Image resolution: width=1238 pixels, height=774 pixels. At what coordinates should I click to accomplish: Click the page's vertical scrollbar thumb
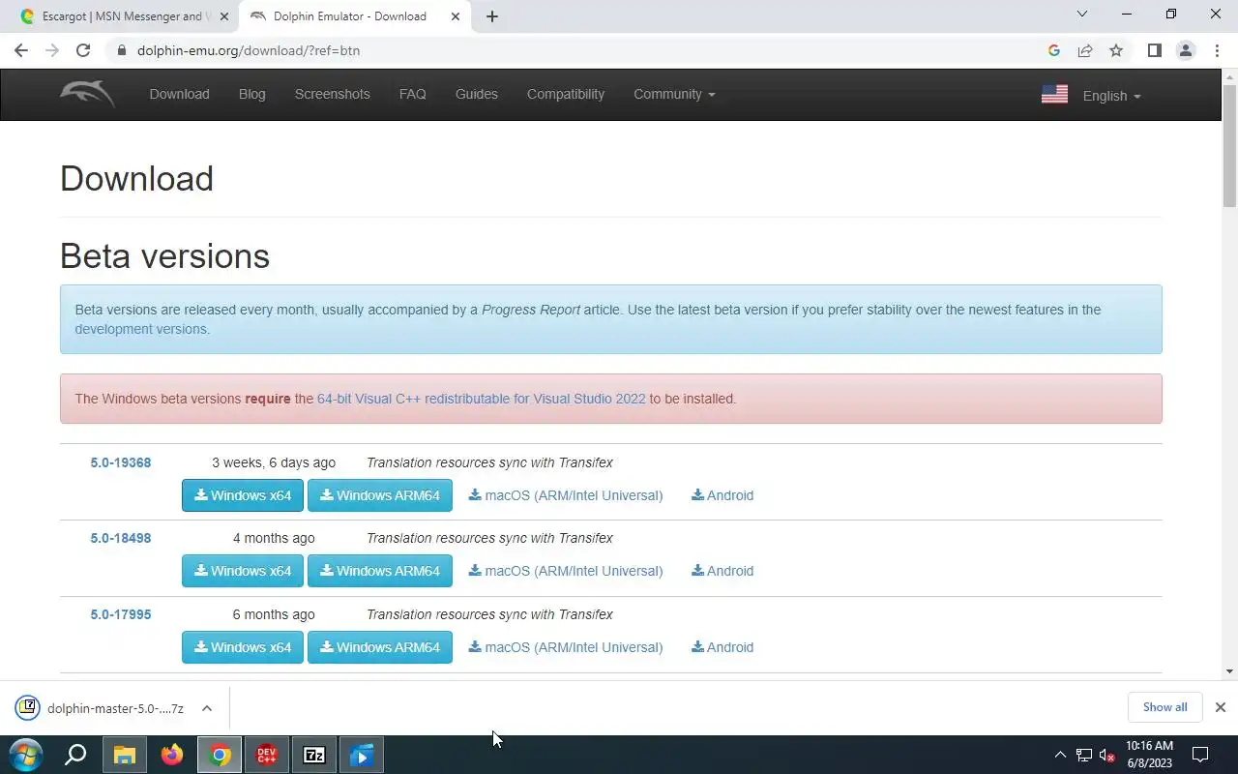pyautogui.click(x=1229, y=145)
